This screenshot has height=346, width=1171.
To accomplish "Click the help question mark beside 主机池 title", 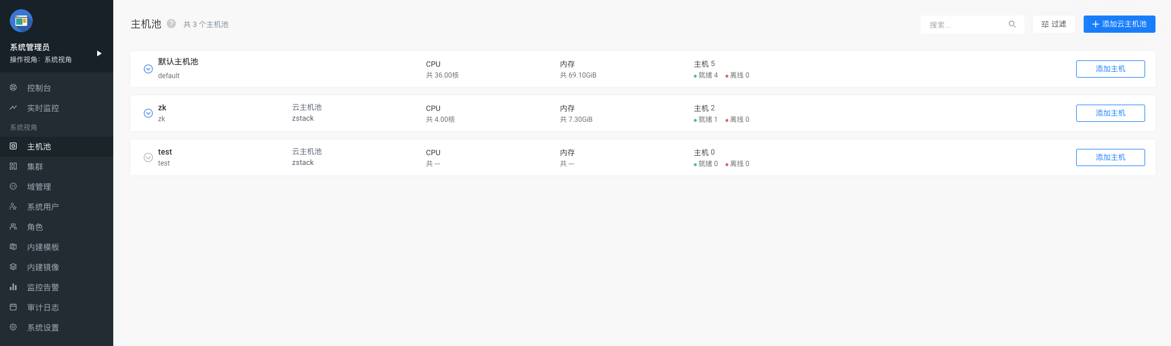I will tap(171, 24).
